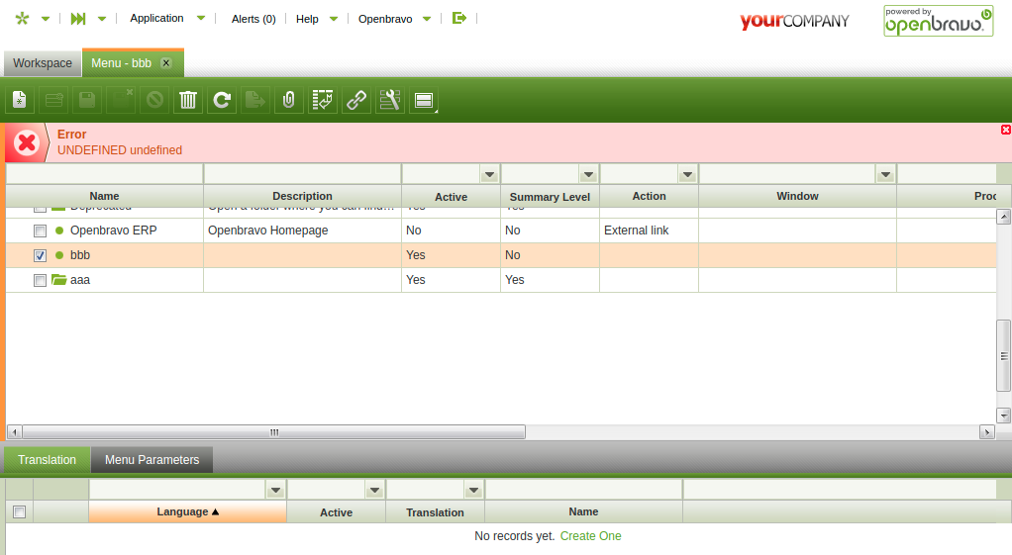Viewport: 1012px width, 555px height.
Task: Open the Translation column filter dropdown
Action: (473, 490)
